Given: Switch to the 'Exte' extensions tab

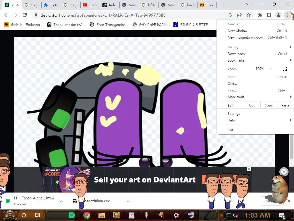Looking at the screenshot, I should (x=51, y=5).
